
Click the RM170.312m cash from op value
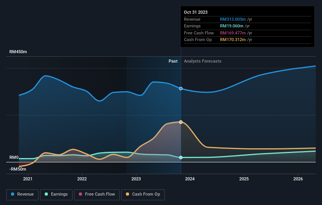pos(233,40)
